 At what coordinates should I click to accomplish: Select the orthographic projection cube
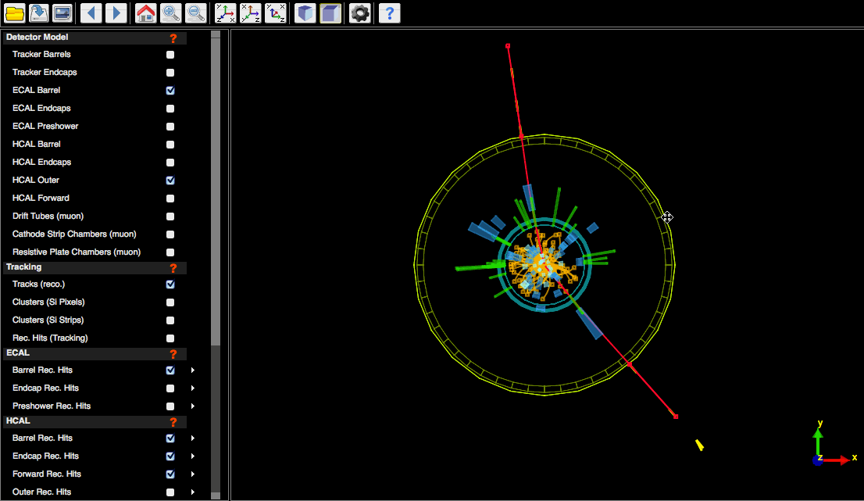[330, 13]
